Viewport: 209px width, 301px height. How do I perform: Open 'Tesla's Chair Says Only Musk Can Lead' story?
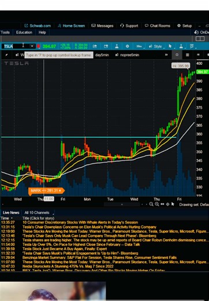click(89, 236)
